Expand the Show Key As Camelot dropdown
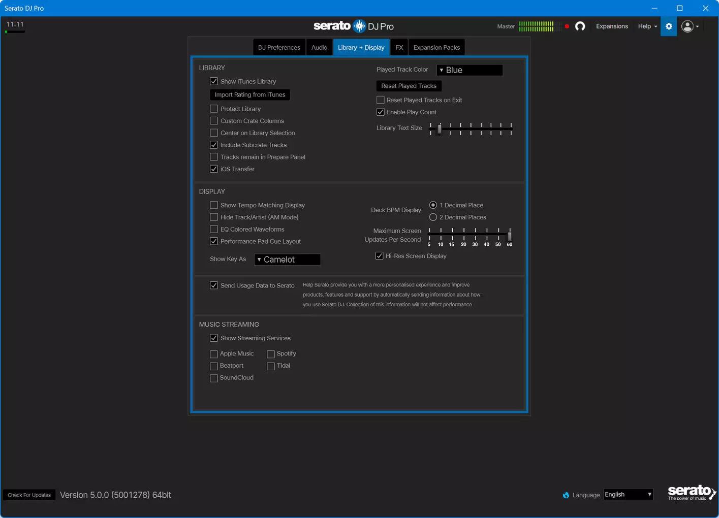The height and width of the screenshot is (518, 719). click(287, 260)
